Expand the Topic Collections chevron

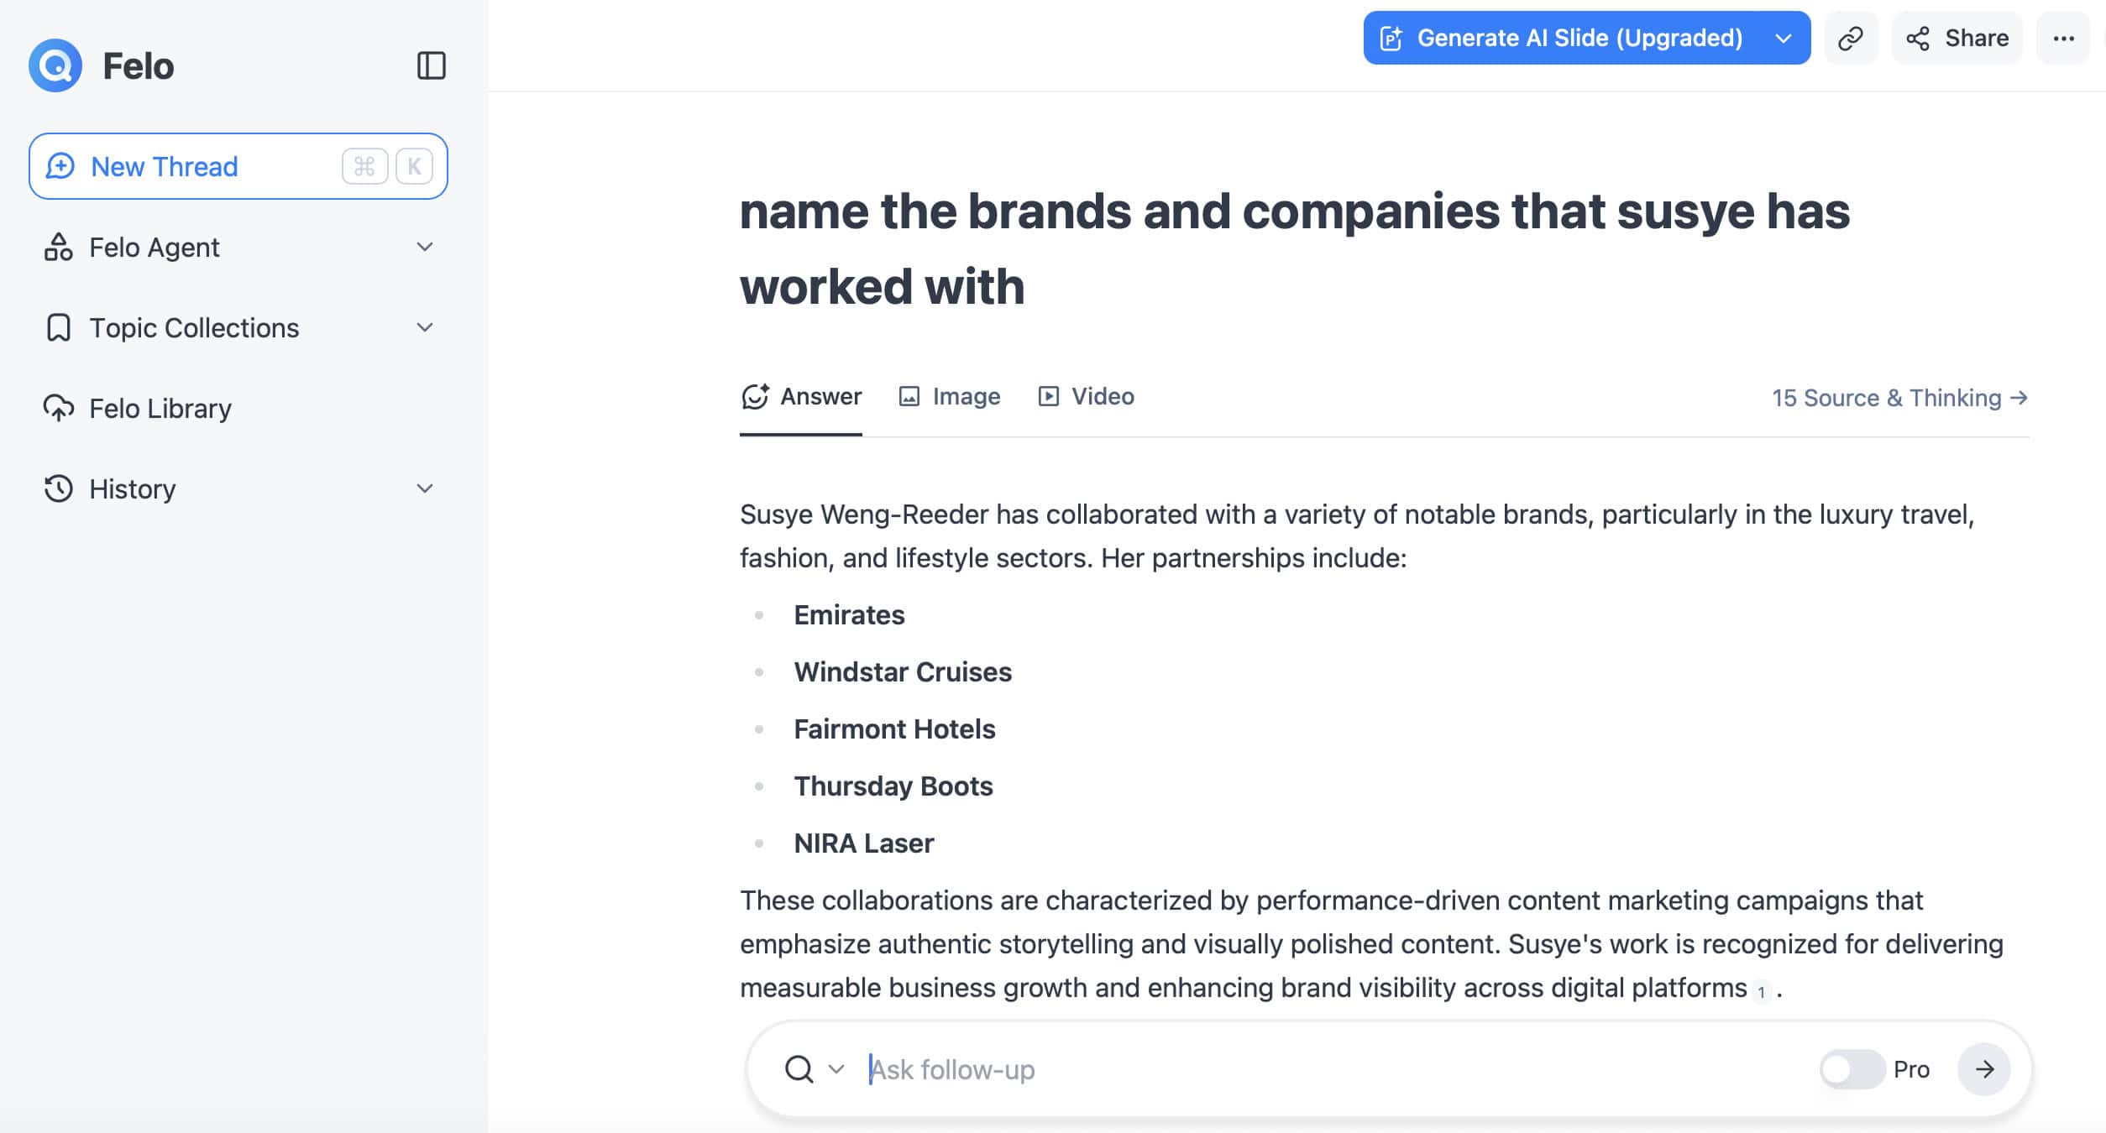coord(425,327)
